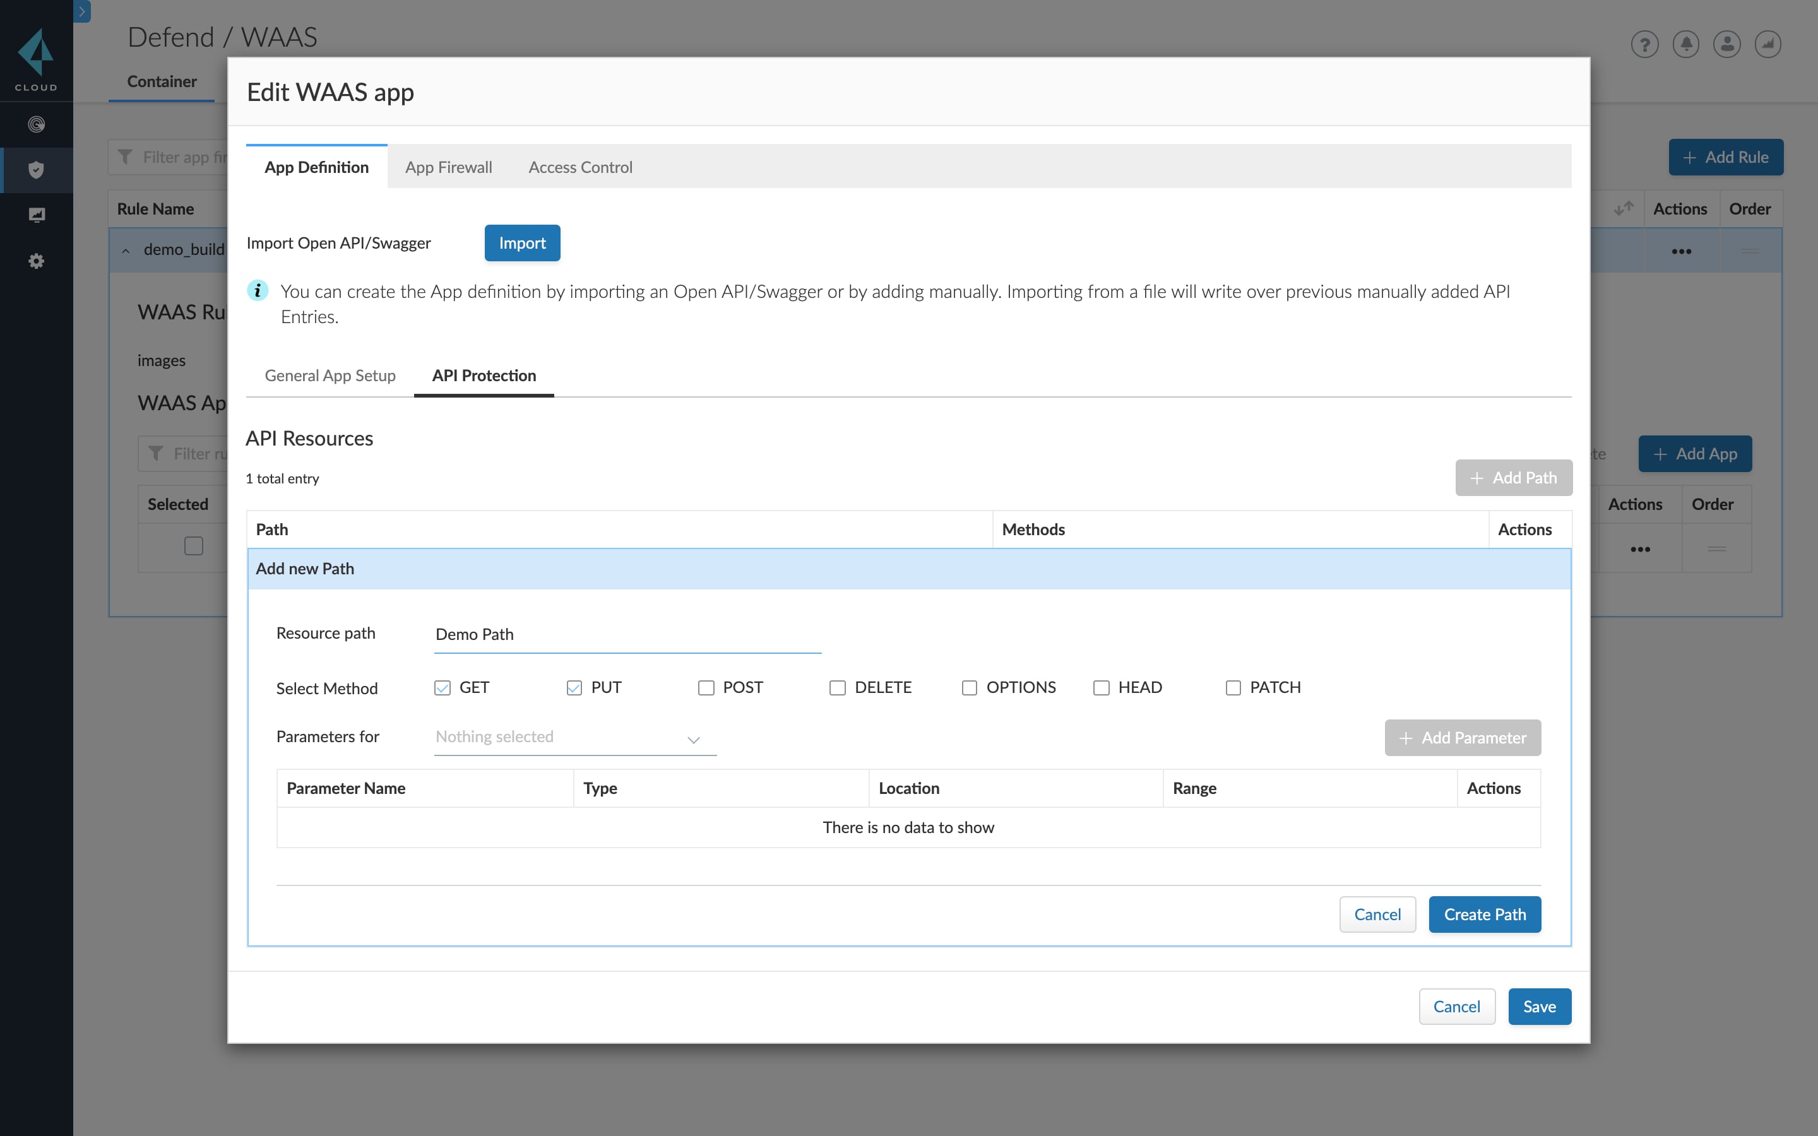Viewport: 1818px width, 1136px height.
Task: Open the 'Nothing selected' parameters dropdown
Action: pyautogui.click(x=573, y=737)
